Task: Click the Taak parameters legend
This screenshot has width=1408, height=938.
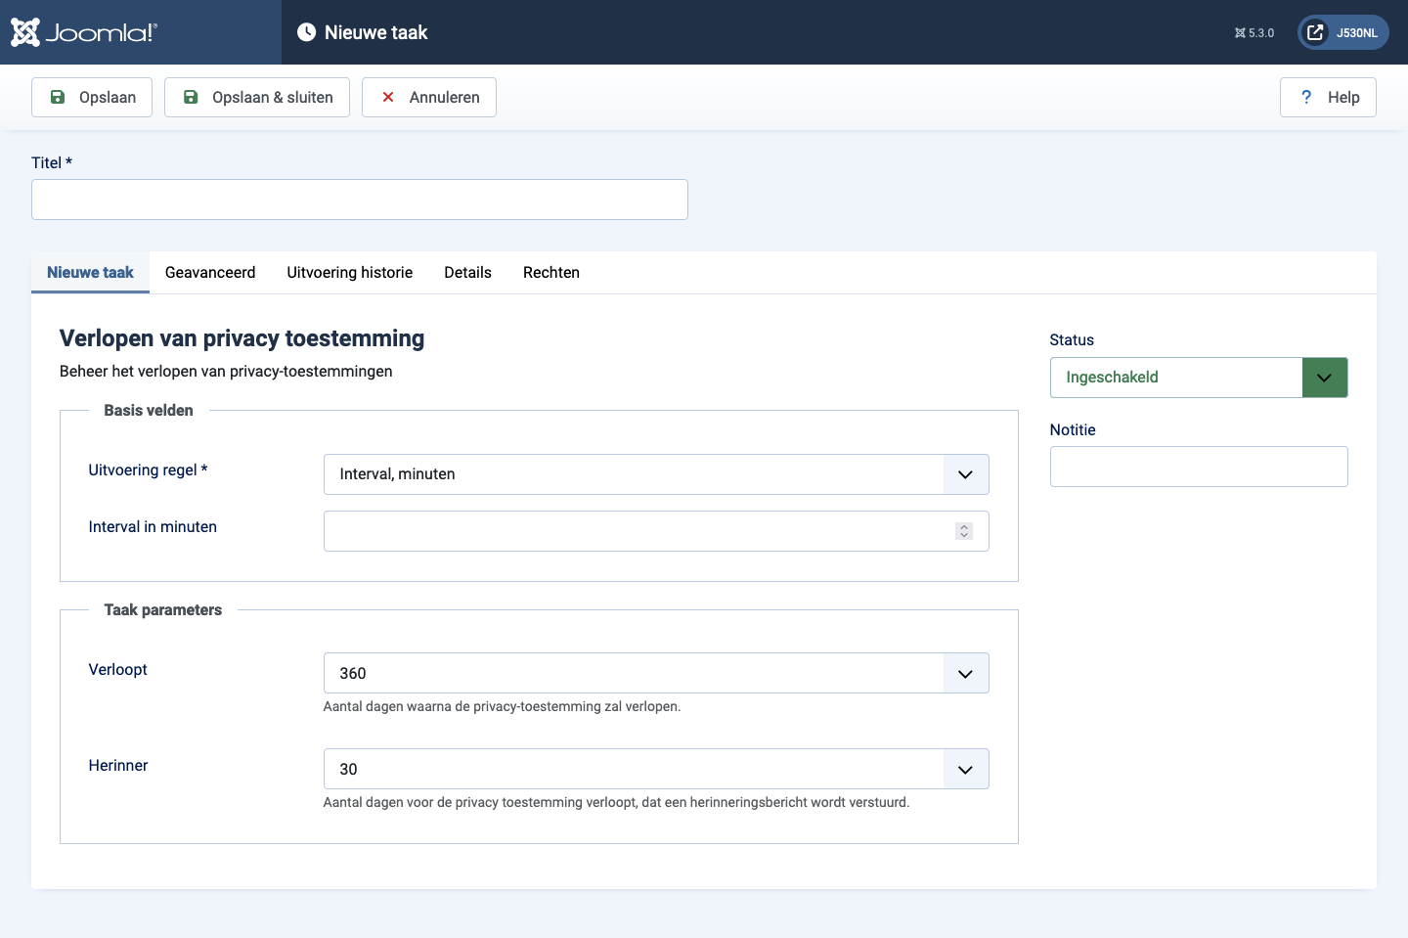Action: click(x=162, y=609)
